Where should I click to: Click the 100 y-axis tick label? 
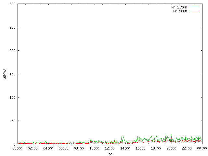12,97
